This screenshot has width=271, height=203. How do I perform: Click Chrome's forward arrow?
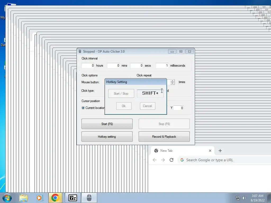click(x=163, y=160)
